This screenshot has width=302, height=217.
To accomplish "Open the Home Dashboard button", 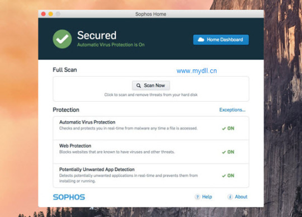I will point(221,40).
